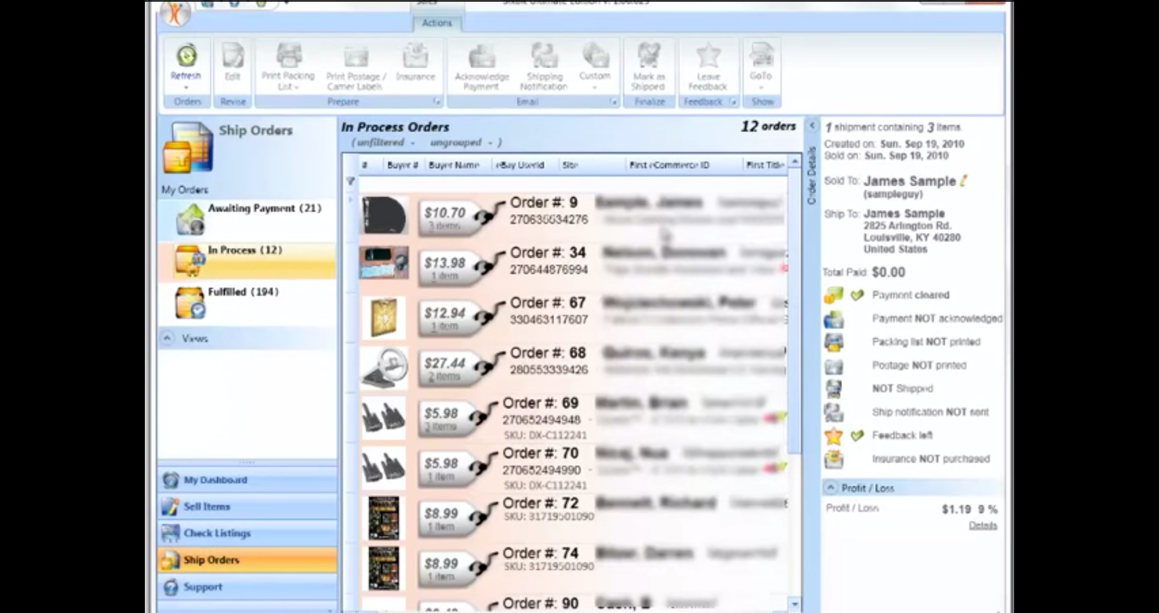Collapse the Views panel chevron

167,338
